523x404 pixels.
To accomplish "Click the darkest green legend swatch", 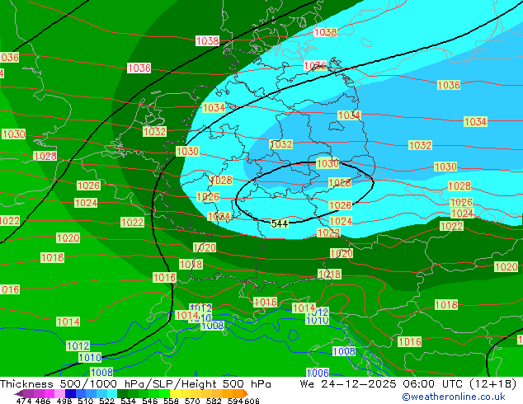I will (x=122, y=393).
